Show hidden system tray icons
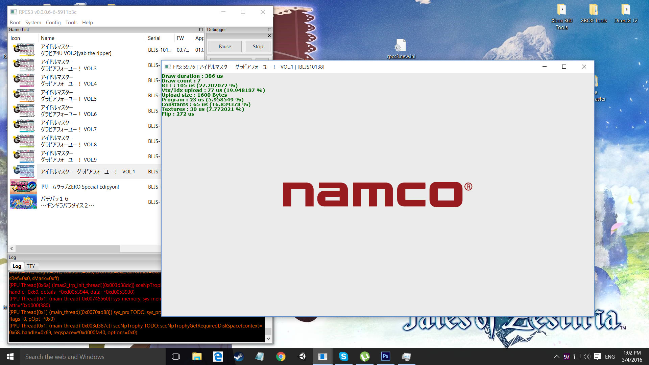This screenshot has width=649, height=365. click(556, 357)
